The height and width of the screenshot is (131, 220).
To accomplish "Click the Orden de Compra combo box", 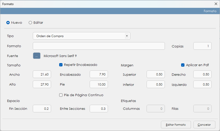I will pyautogui.click(x=79, y=36).
